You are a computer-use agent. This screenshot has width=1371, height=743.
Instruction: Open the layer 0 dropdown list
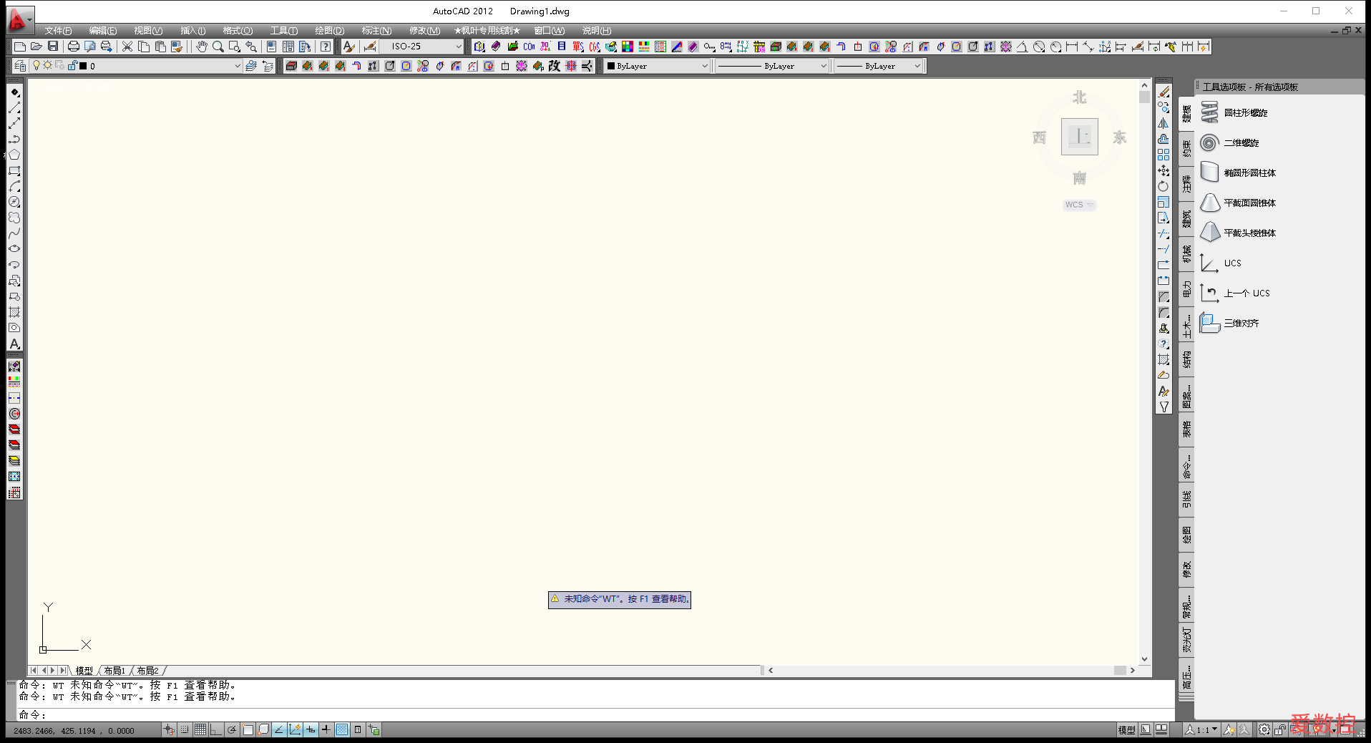238,66
